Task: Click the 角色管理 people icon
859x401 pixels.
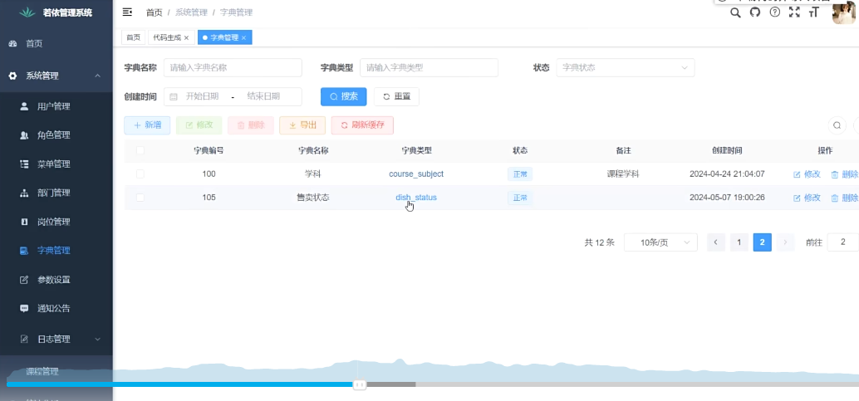Action: pyautogui.click(x=24, y=135)
